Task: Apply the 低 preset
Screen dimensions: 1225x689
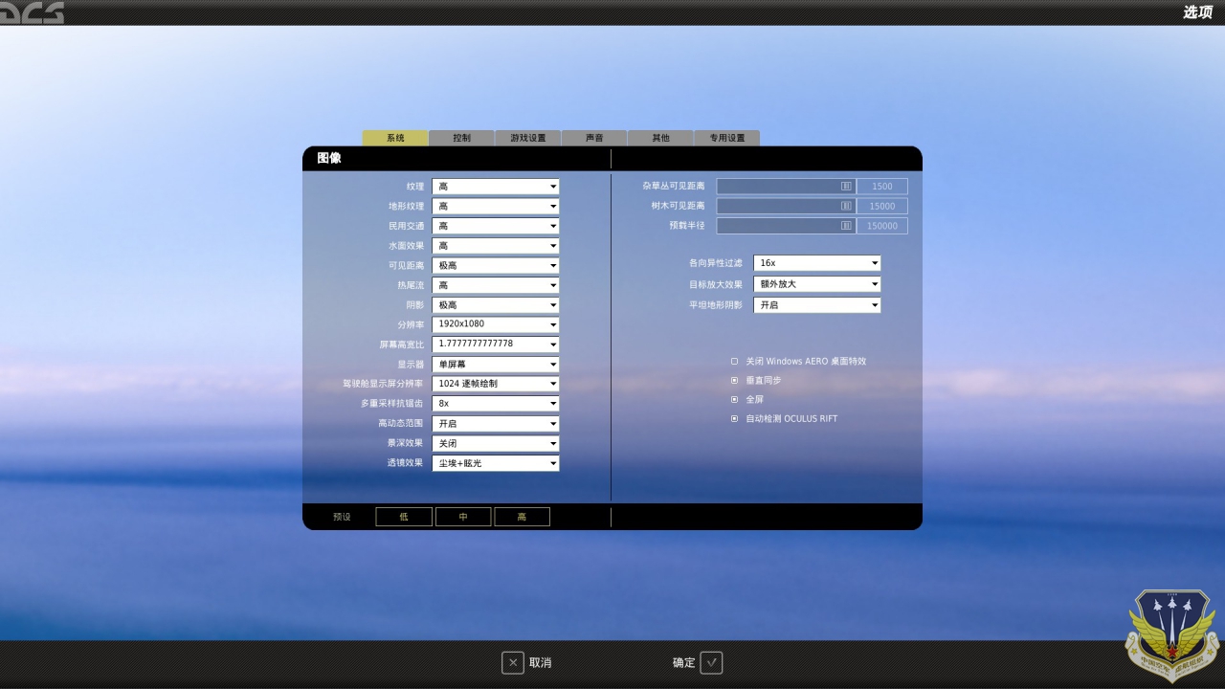Action: tap(404, 517)
